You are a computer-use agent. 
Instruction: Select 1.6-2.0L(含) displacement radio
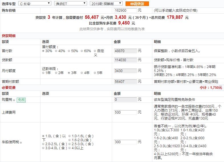(69, 140)
